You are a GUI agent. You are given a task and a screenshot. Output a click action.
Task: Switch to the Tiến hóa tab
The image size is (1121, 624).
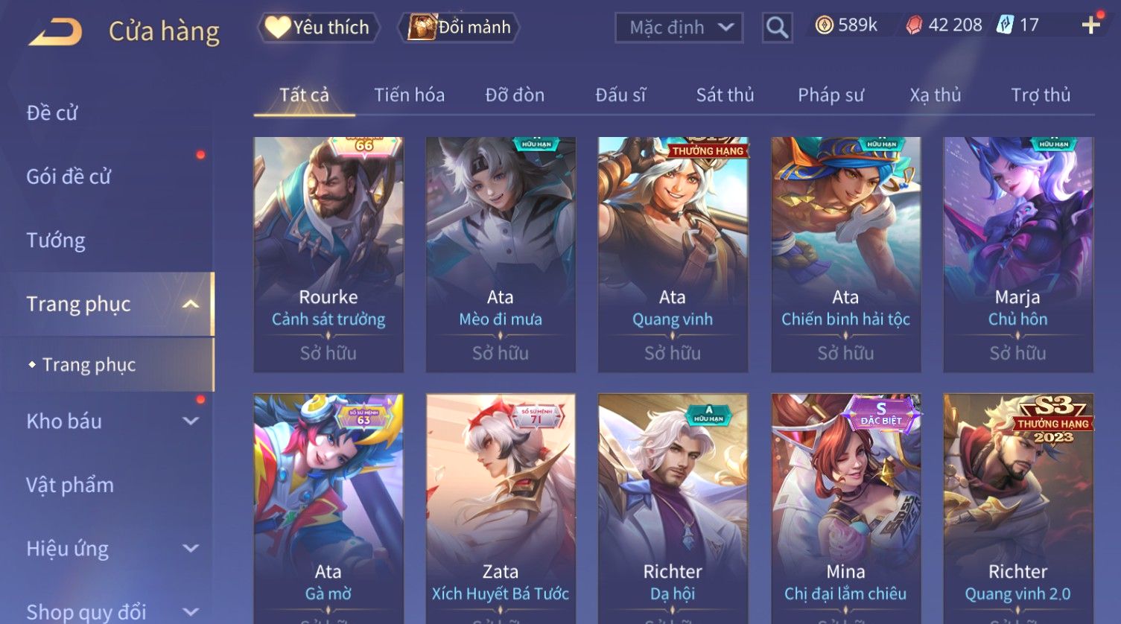(409, 95)
